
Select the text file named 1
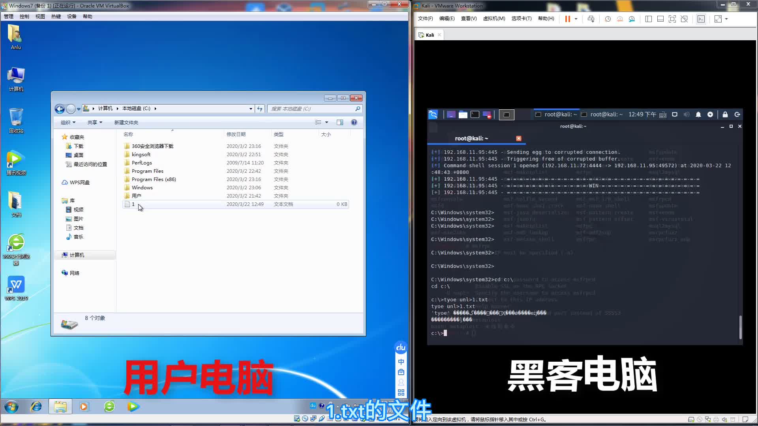tap(236, 204)
